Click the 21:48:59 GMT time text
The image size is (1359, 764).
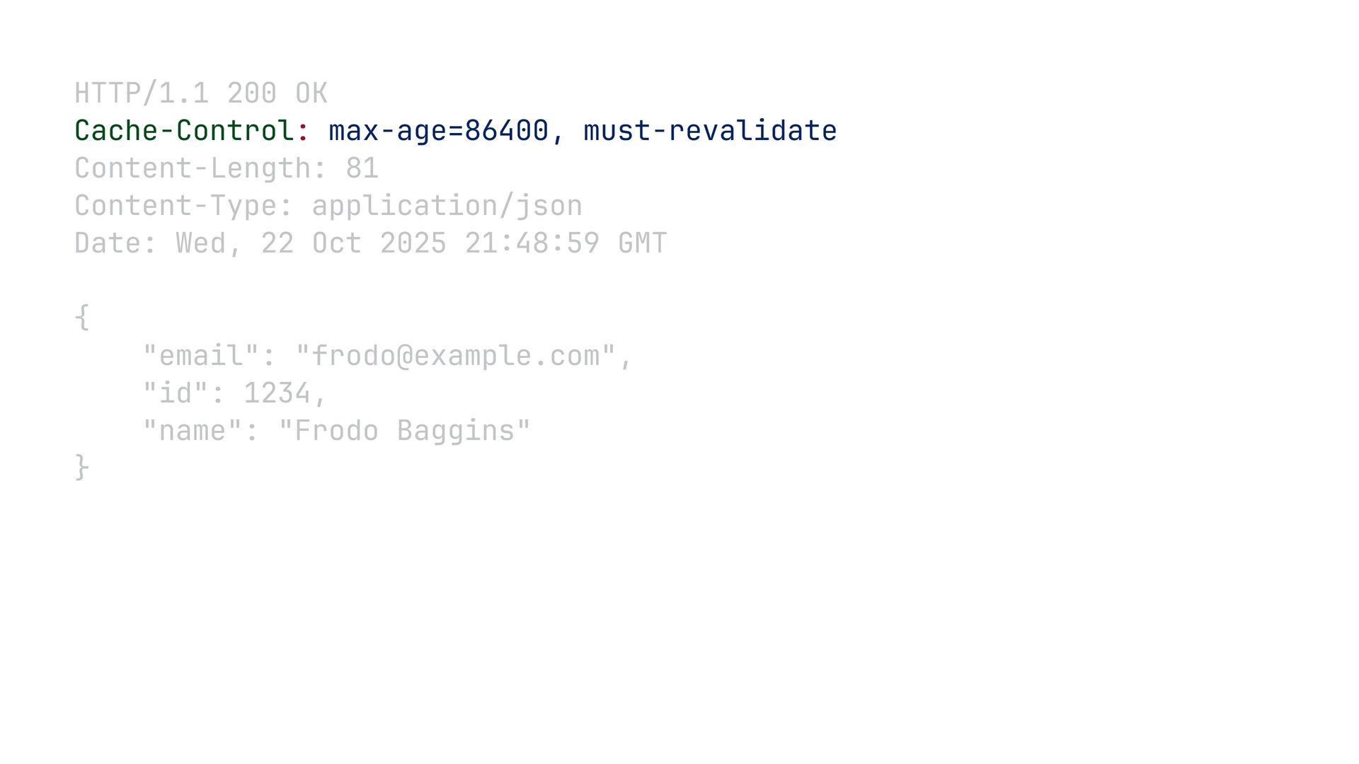566,243
